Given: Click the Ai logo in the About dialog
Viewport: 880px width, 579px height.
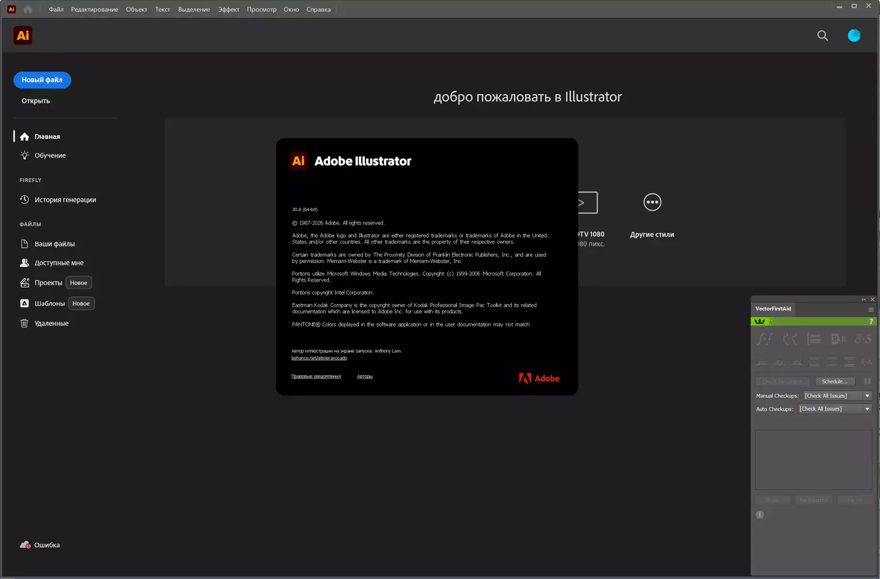Looking at the screenshot, I should [298, 161].
